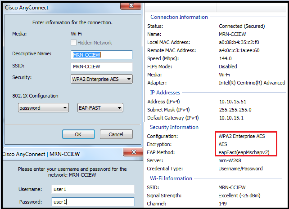Expand the password credential type dropdown
The width and height of the screenshot is (289, 209).
[44, 108]
